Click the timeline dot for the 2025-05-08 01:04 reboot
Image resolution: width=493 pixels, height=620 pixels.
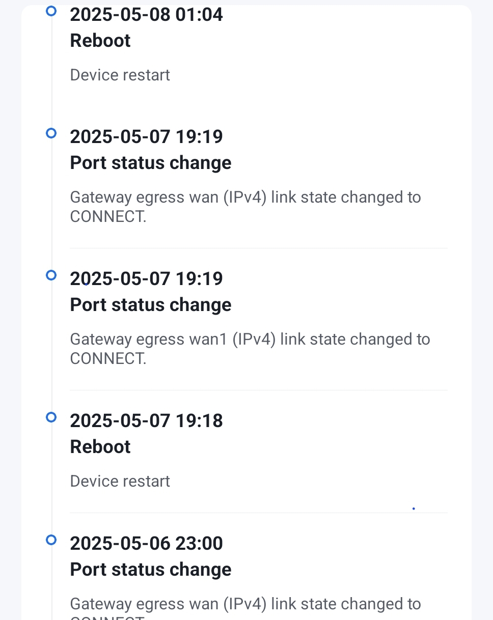tap(50, 11)
